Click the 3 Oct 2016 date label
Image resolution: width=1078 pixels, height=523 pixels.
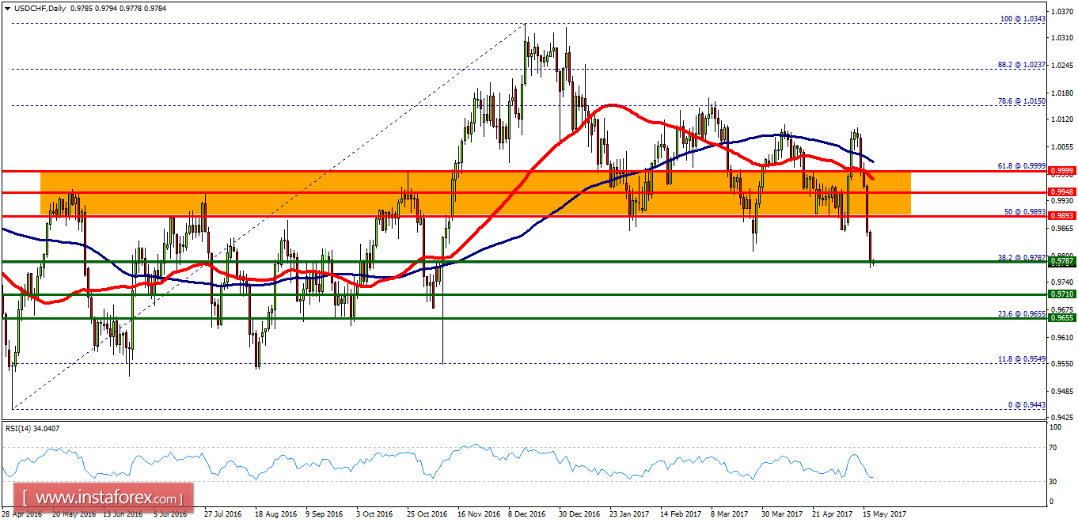click(374, 514)
